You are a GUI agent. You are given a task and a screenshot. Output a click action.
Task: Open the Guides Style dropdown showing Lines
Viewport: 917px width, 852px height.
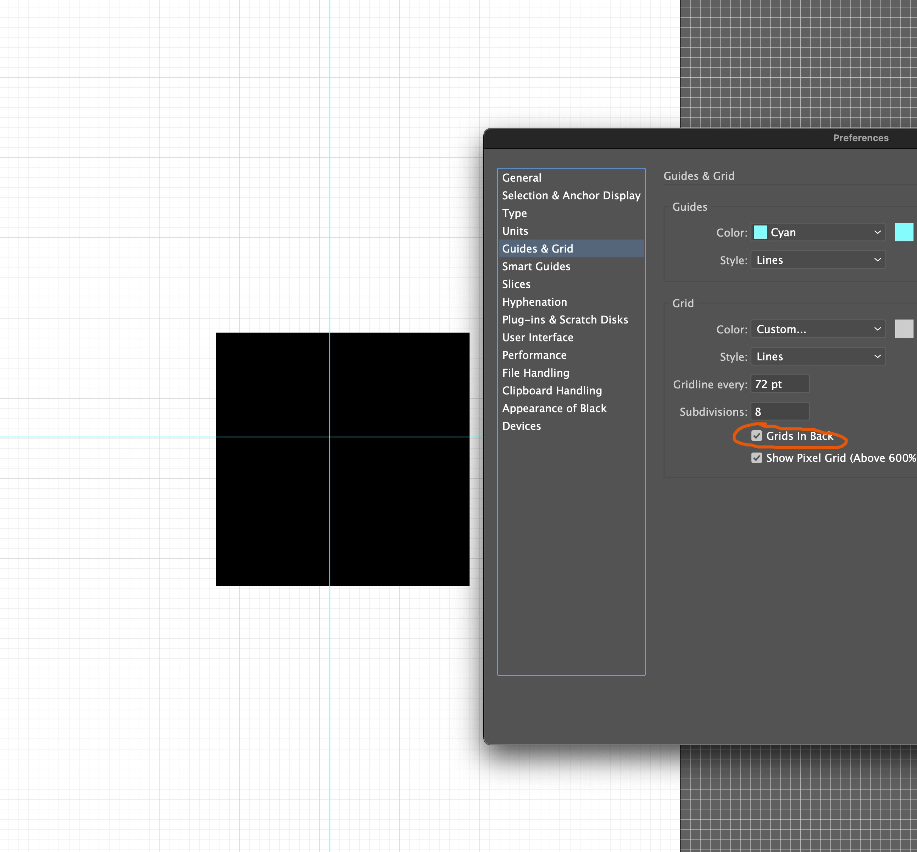pos(818,260)
